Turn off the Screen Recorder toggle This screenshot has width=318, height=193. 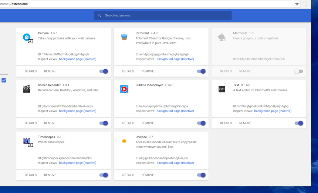[x=104, y=123]
